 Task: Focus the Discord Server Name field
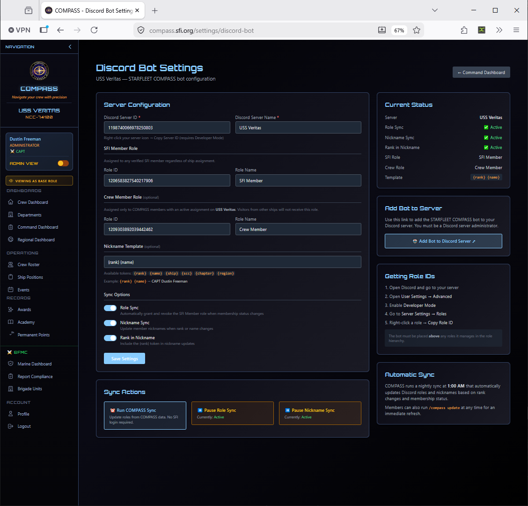[x=298, y=127]
